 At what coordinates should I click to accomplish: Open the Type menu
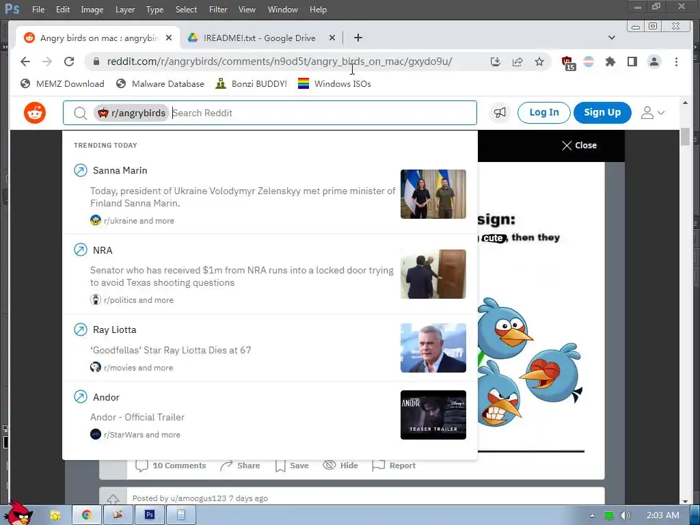click(x=155, y=10)
